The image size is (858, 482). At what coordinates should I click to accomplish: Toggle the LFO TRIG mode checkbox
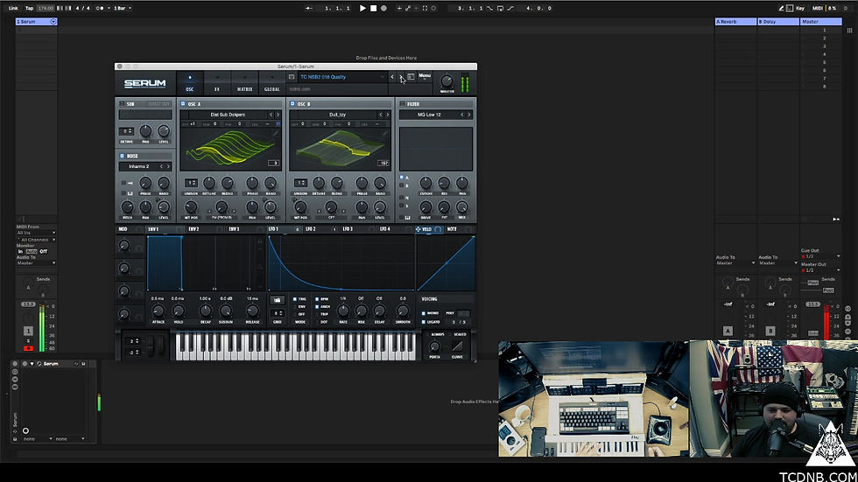click(x=295, y=299)
